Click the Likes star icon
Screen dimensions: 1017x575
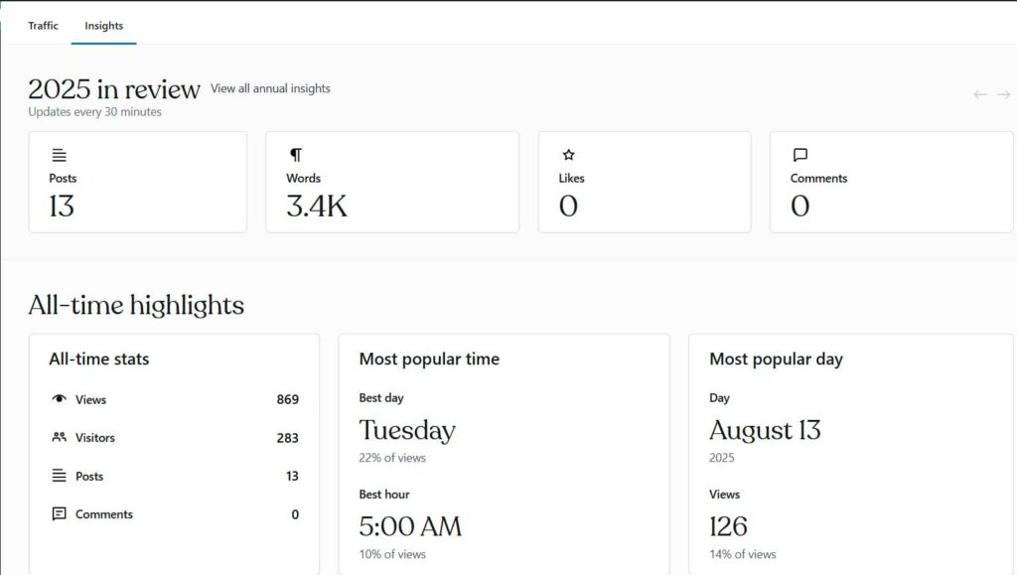click(568, 155)
